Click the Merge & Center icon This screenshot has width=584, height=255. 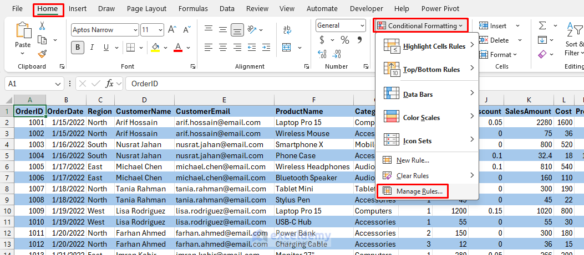[286, 47]
